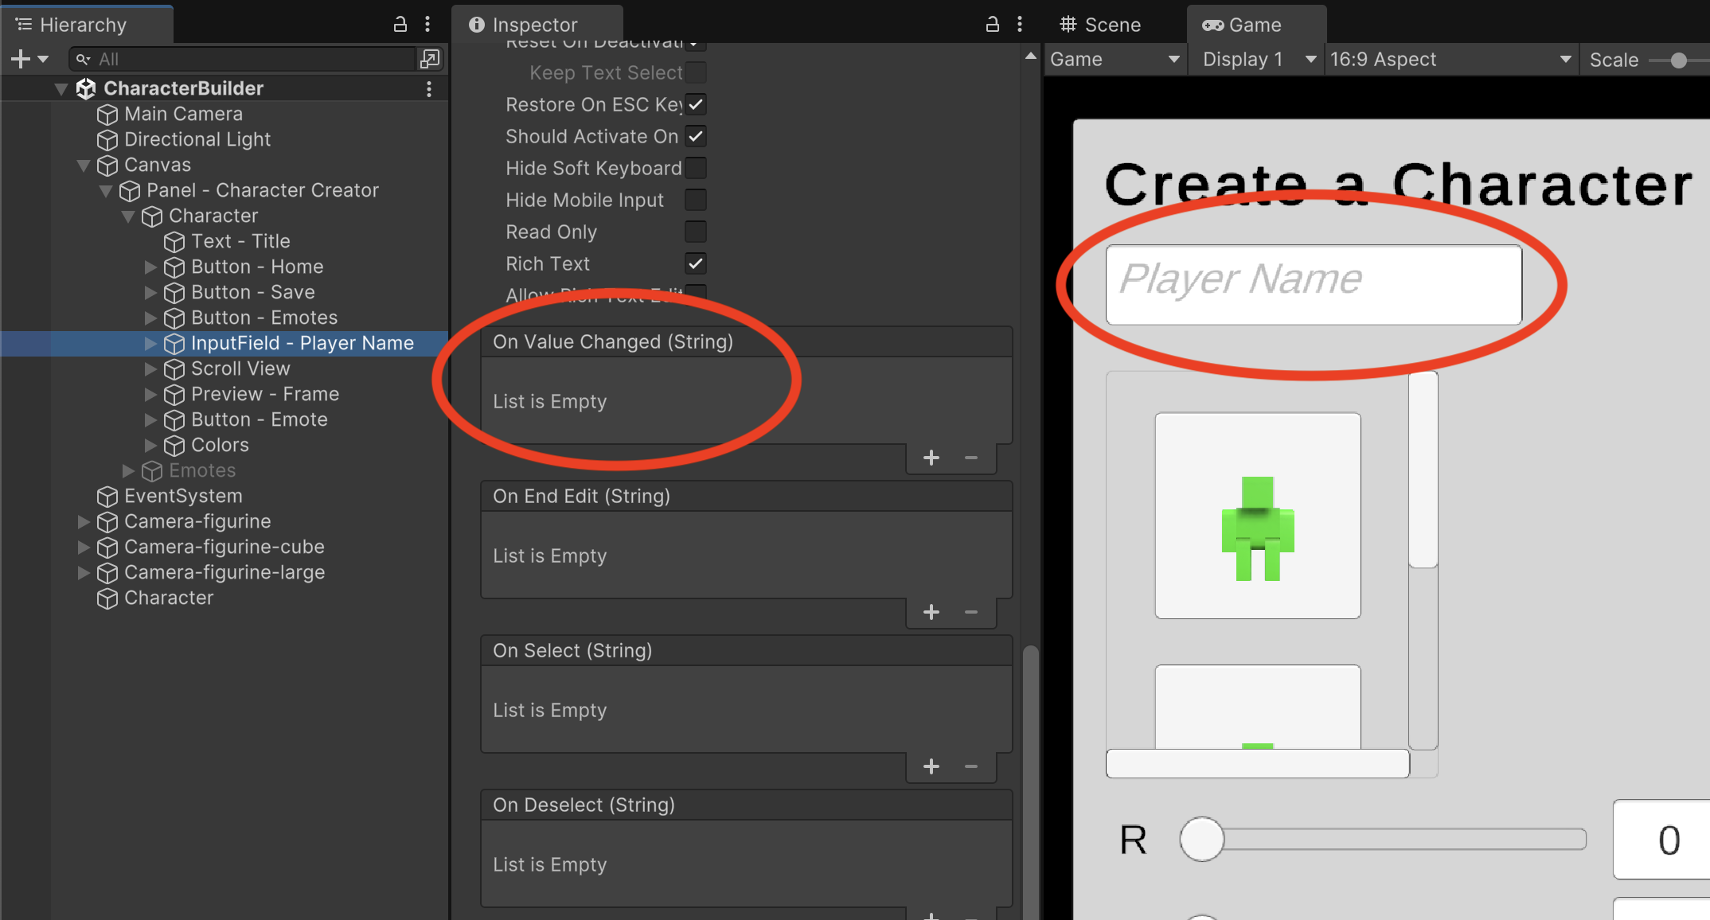Screen dimensions: 1710x920
Task: Add an entry to the On Value Changed list
Action: pos(931,458)
